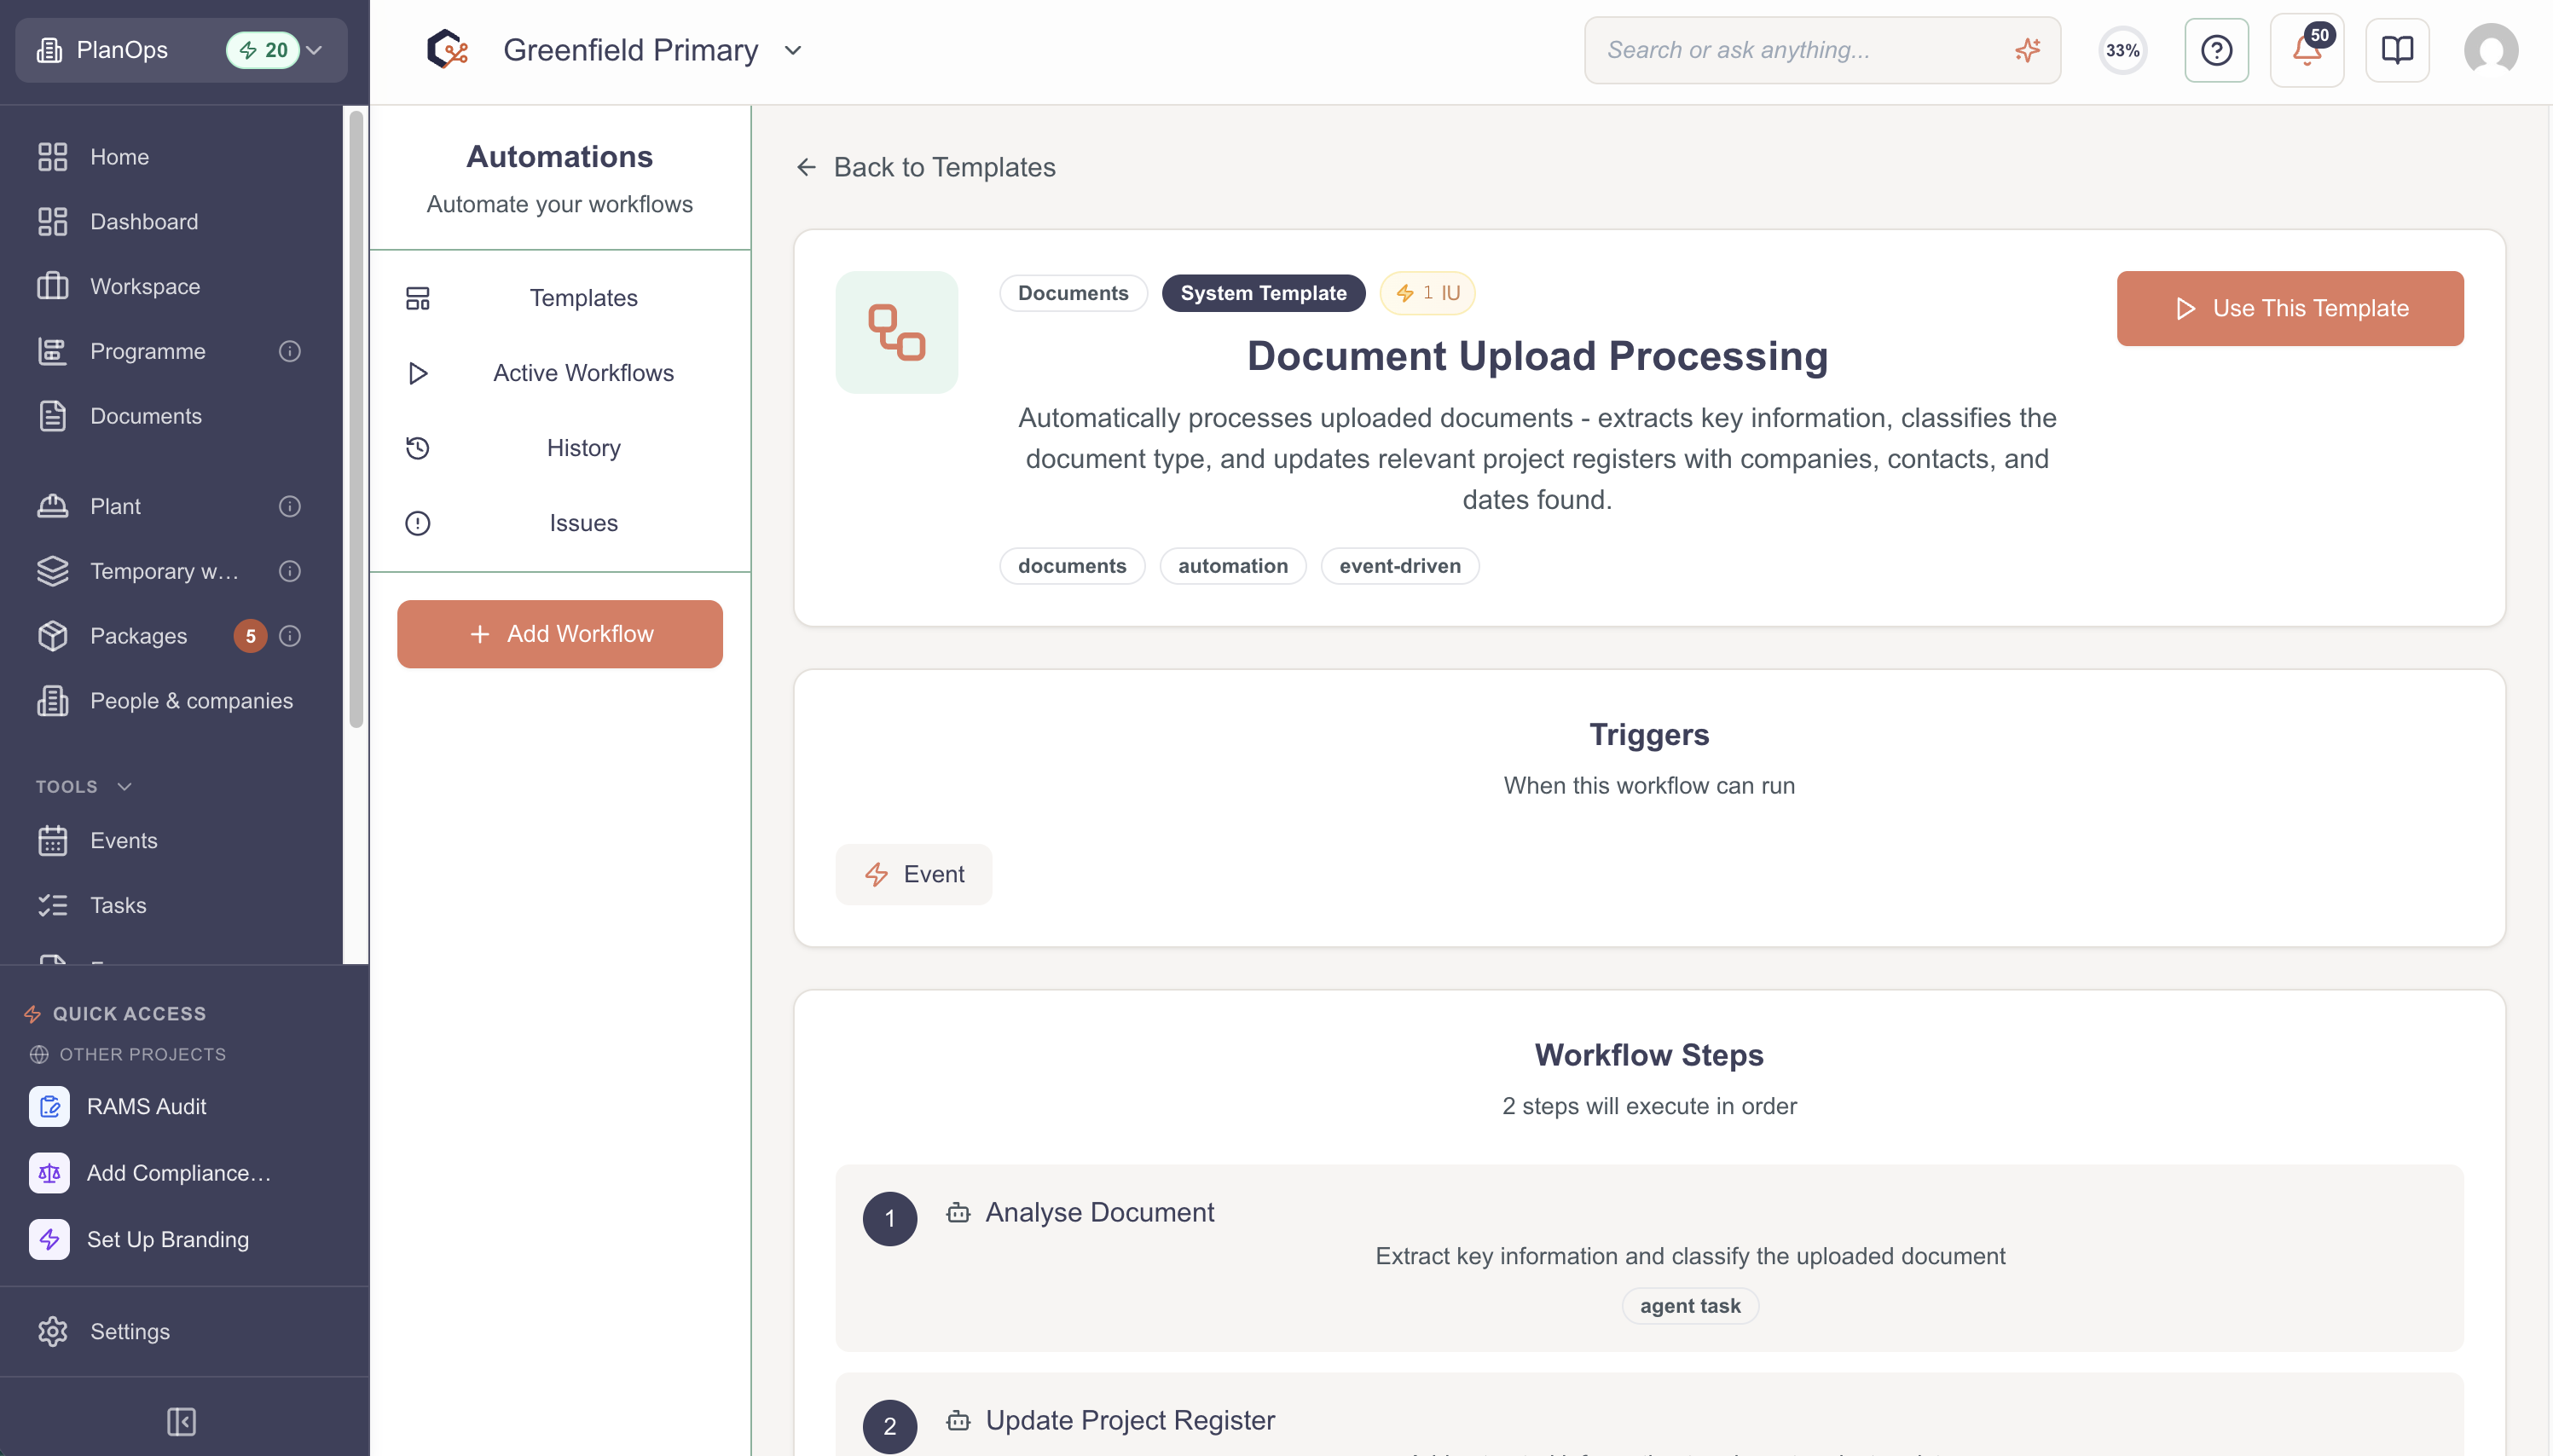Open the Active Workflows tab
Viewport: 2553px width, 1456px height.
pos(560,373)
